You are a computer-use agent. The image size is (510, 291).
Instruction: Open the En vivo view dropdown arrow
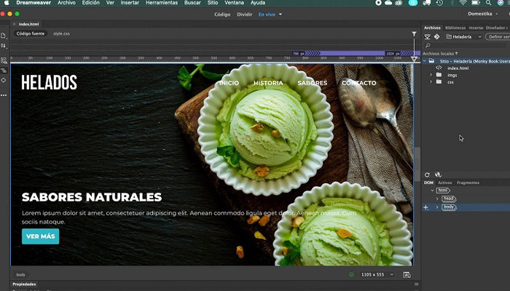[x=280, y=15]
